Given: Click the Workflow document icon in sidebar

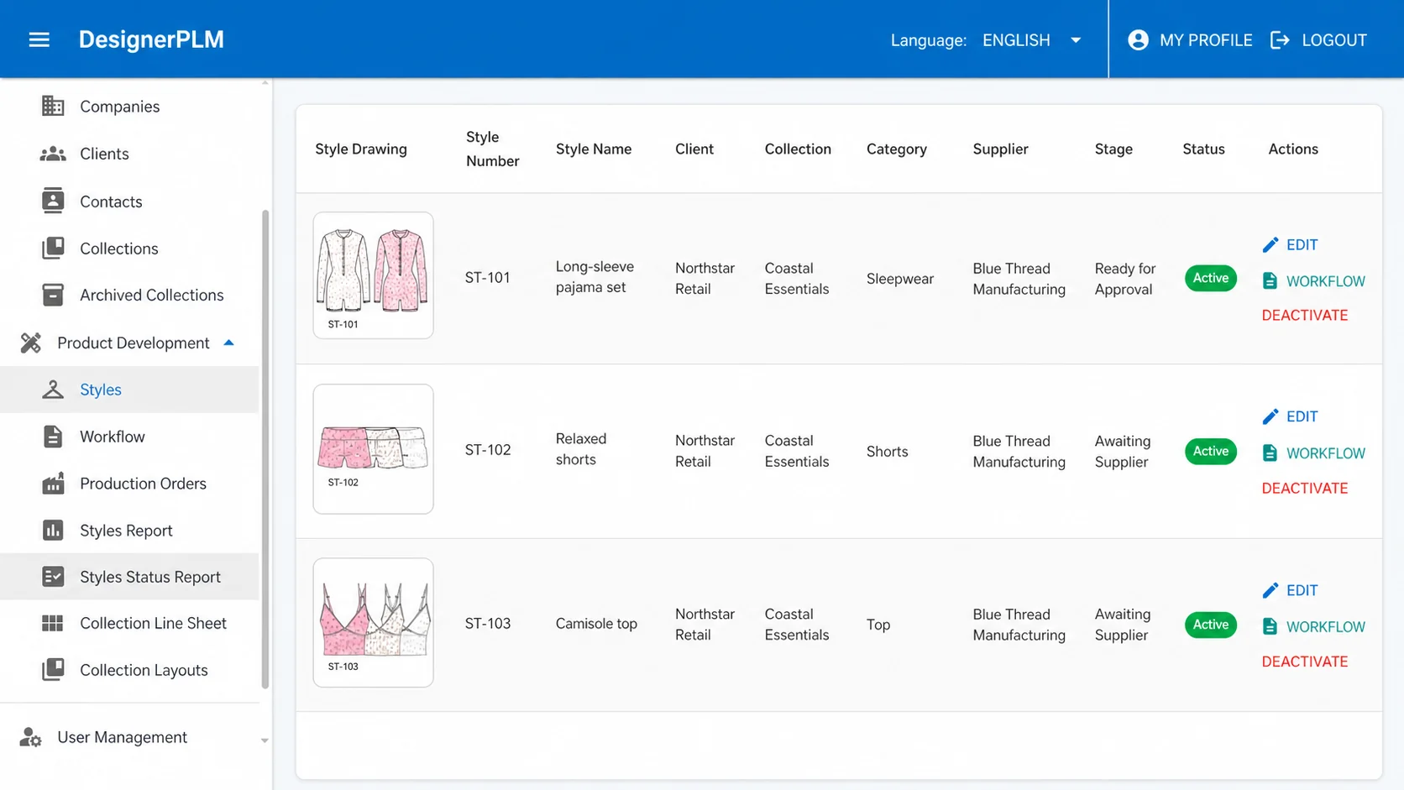Looking at the screenshot, I should click(x=53, y=437).
